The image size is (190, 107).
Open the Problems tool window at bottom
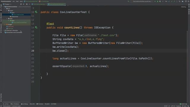click(x=15, y=104)
